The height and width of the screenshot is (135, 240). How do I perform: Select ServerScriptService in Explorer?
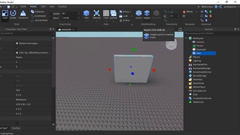pyautogui.click(x=202, y=72)
